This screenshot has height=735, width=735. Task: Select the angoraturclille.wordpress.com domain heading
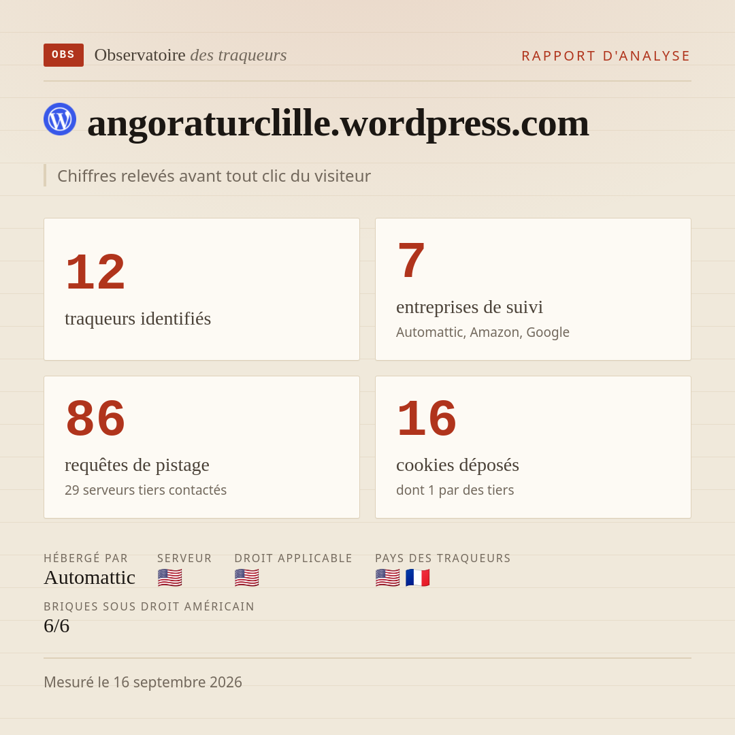pos(338,123)
